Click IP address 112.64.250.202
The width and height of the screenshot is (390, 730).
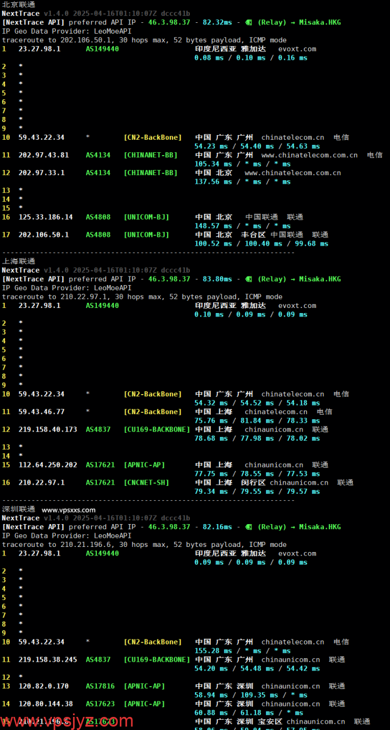pos(47,465)
